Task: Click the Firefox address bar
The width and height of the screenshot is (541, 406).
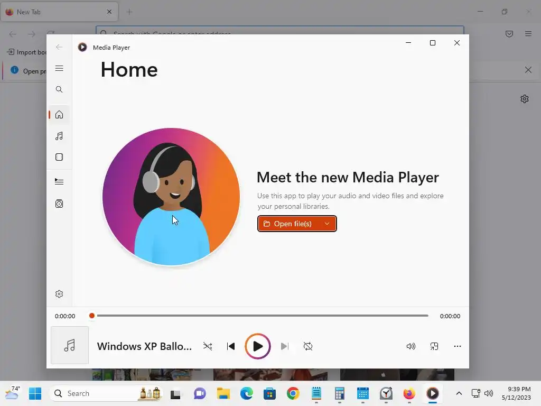Action: point(280,30)
